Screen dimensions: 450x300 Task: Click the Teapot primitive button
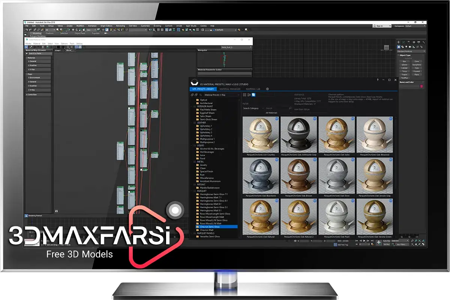tap(404, 75)
